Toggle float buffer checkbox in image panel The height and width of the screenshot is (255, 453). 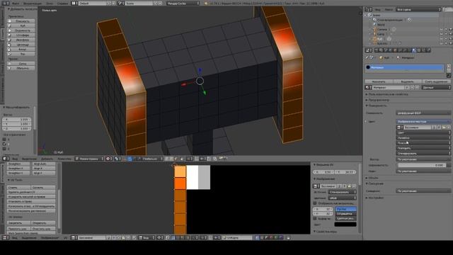[315, 219]
